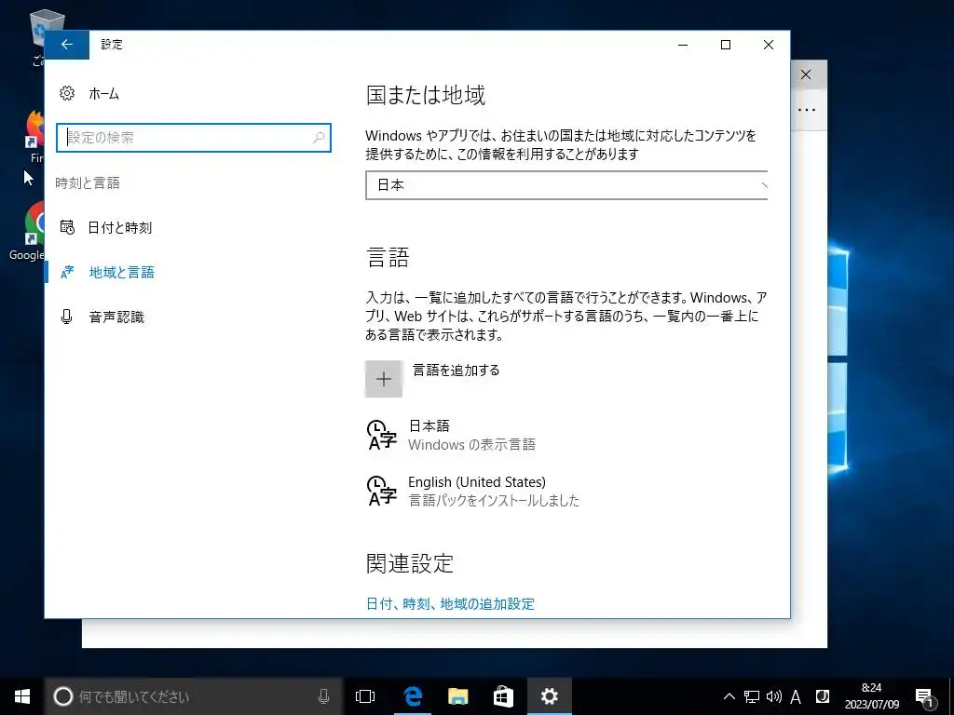The width and height of the screenshot is (954, 715).
Task: Minimize the 設定 window
Action: click(x=683, y=45)
